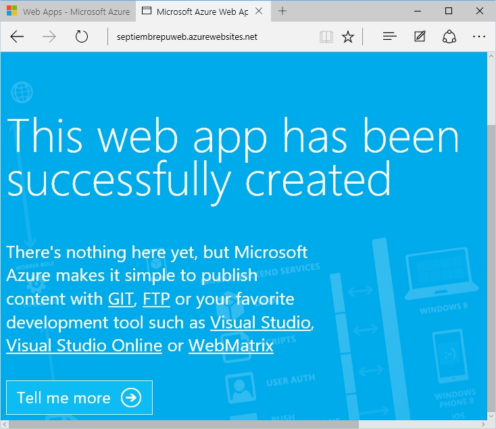Image resolution: width=496 pixels, height=429 pixels.
Task: Click the forward navigation arrow
Action: pyautogui.click(x=49, y=37)
